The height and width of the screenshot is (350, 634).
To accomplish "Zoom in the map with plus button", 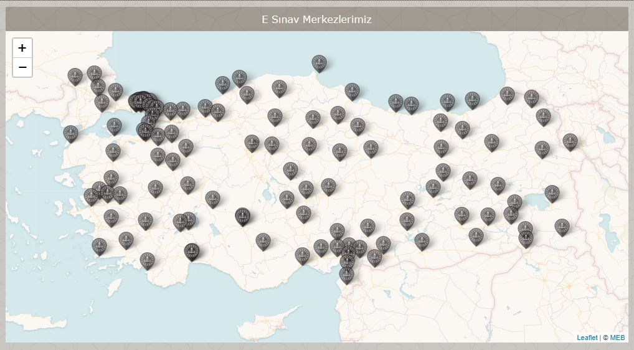I will point(22,48).
